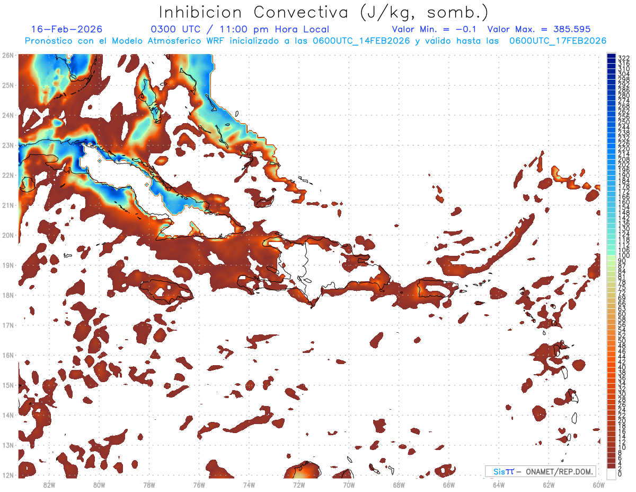Click the 60W longitude label
Image resolution: width=636 pixels, height=492 pixels.
click(x=598, y=485)
